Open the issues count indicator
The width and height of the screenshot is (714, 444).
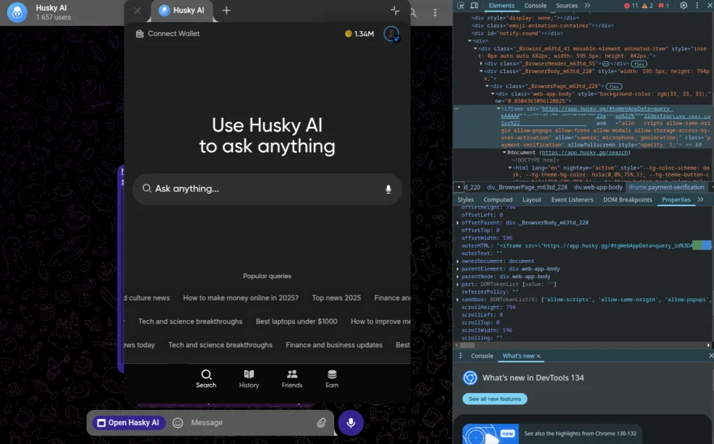click(x=664, y=6)
